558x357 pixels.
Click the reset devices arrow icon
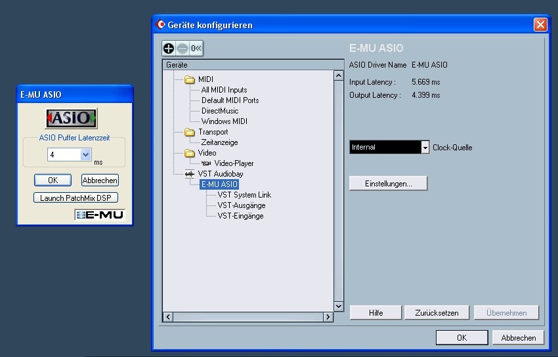coord(196,49)
